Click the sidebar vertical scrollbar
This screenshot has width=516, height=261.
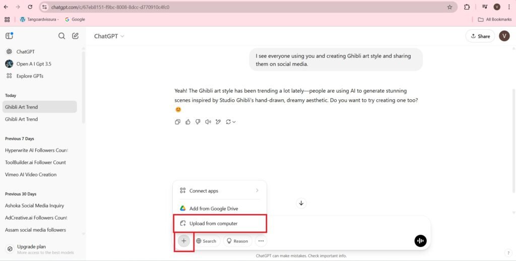pos(83,87)
